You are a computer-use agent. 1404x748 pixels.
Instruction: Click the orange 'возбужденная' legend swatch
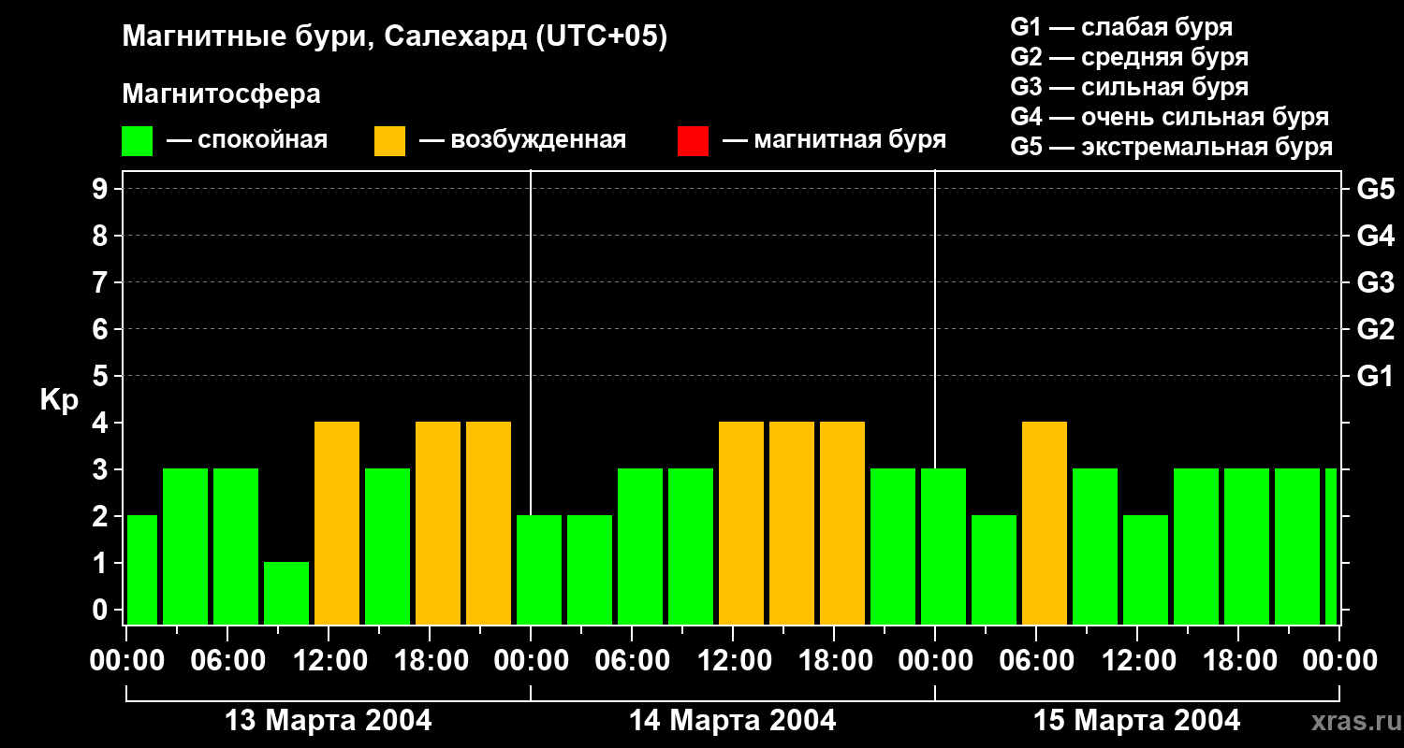click(x=389, y=140)
